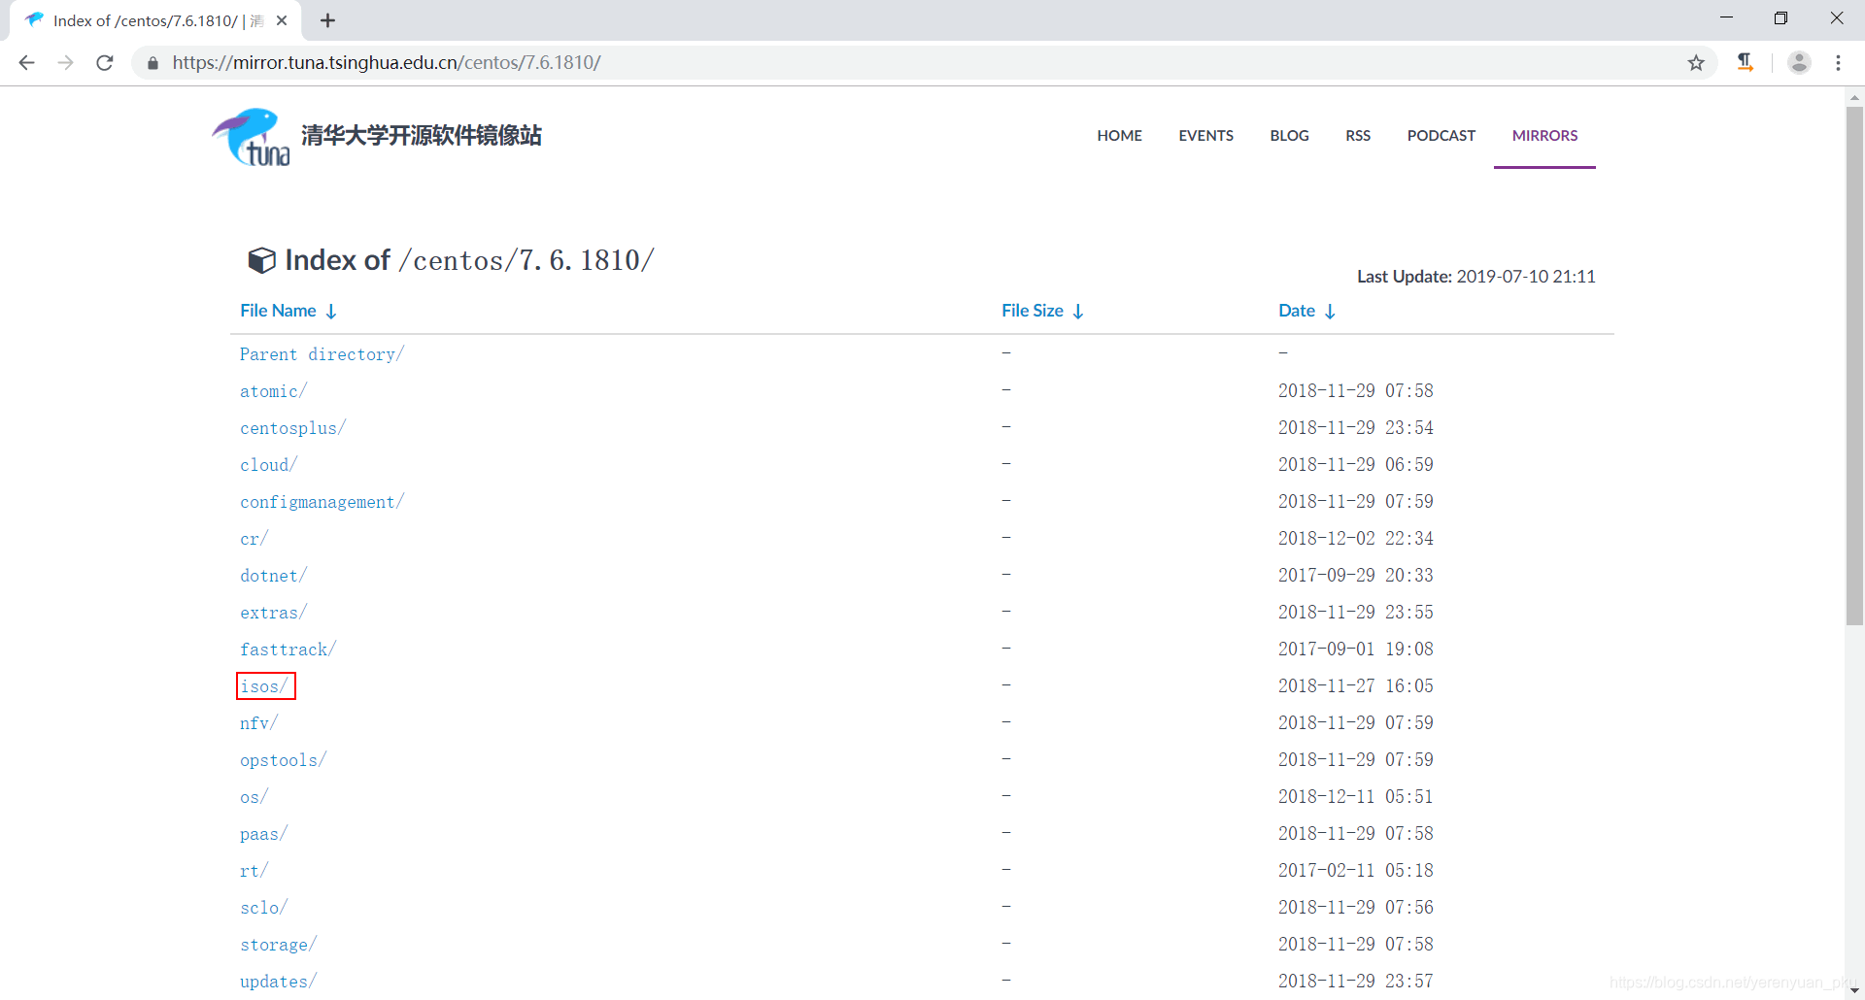
Task: Open the opstools/ folder
Action: [283, 760]
